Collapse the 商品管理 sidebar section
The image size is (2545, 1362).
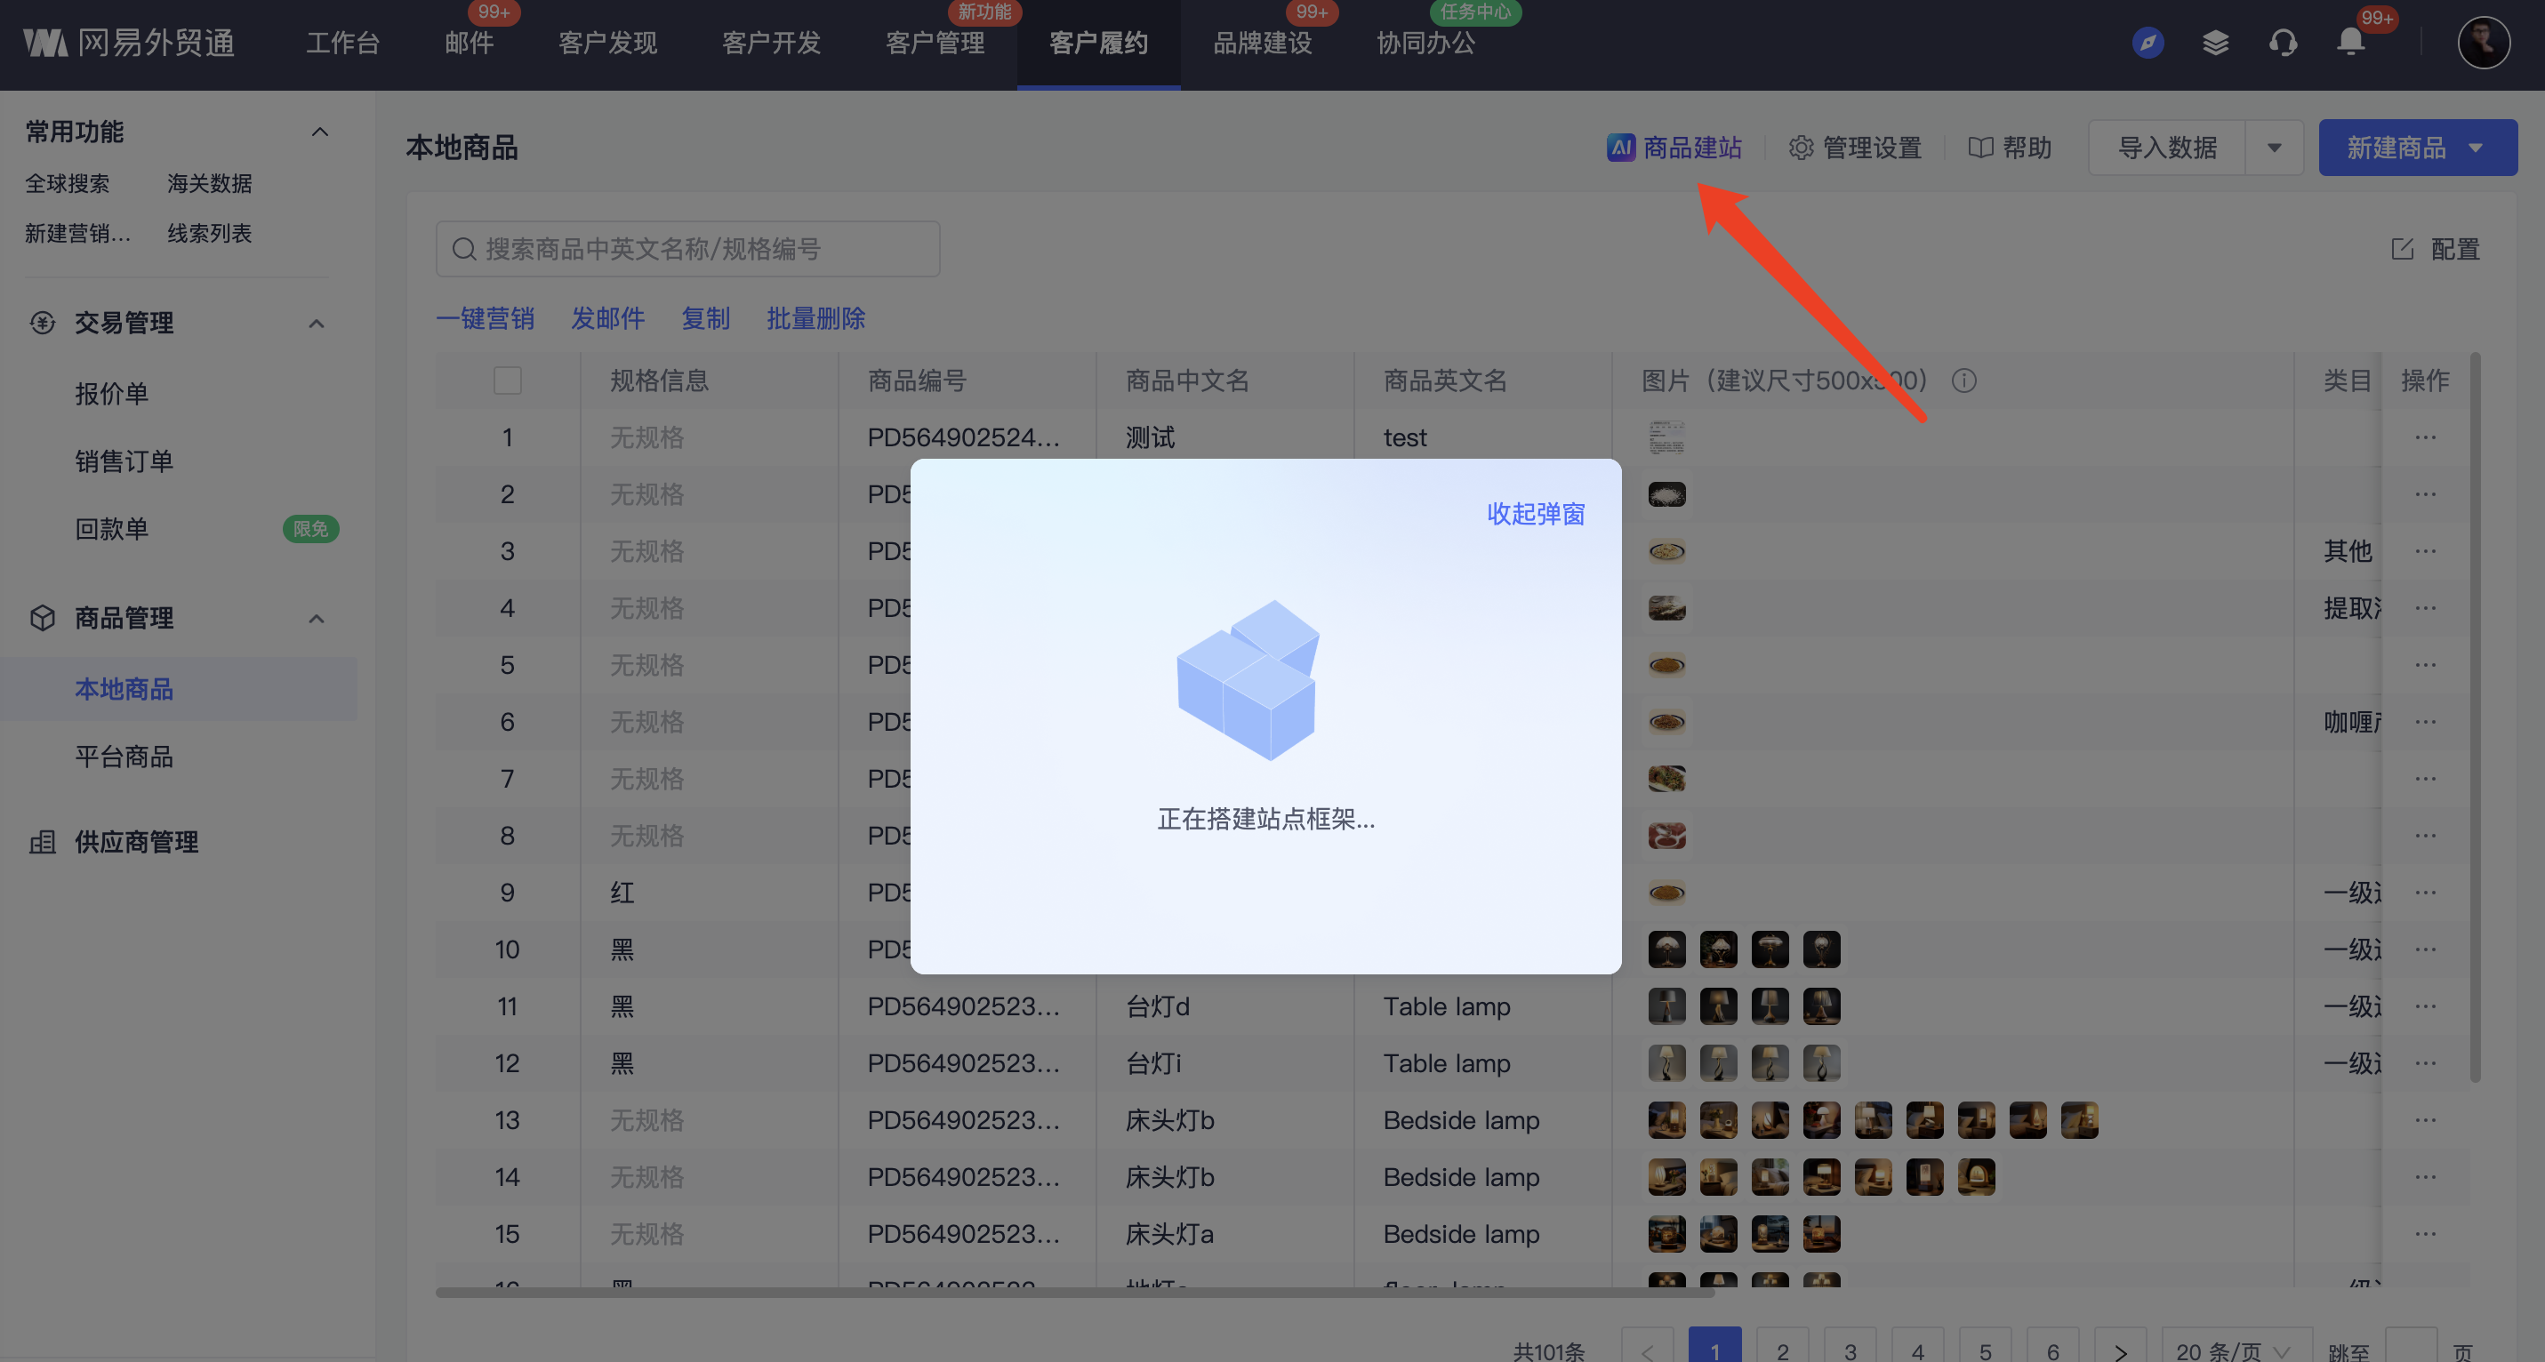coord(317,620)
